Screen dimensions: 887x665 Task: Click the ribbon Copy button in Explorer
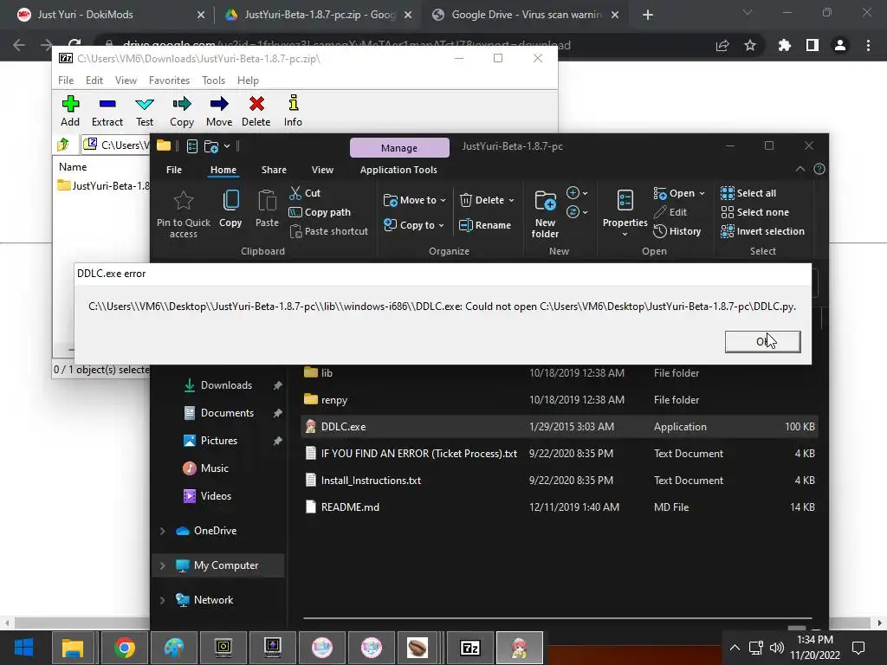230,209
